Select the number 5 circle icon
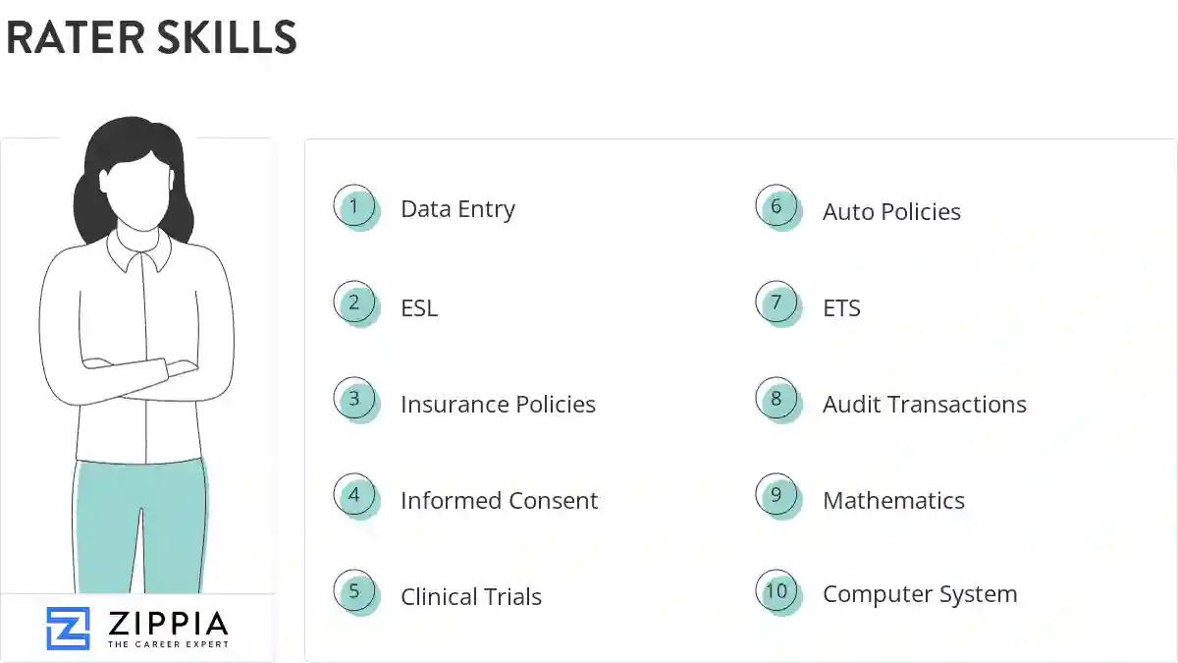Image resolution: width=1178 pixels, height=663 pixels. click(x=355, y=592)
